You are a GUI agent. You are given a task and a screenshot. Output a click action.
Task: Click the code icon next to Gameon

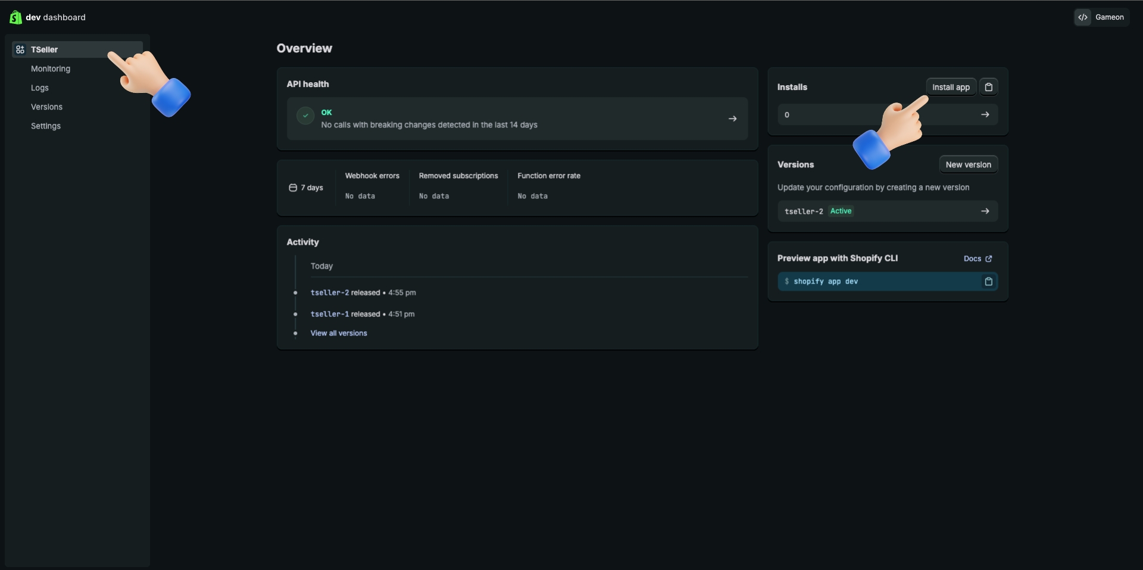[x=1083, y=17]
